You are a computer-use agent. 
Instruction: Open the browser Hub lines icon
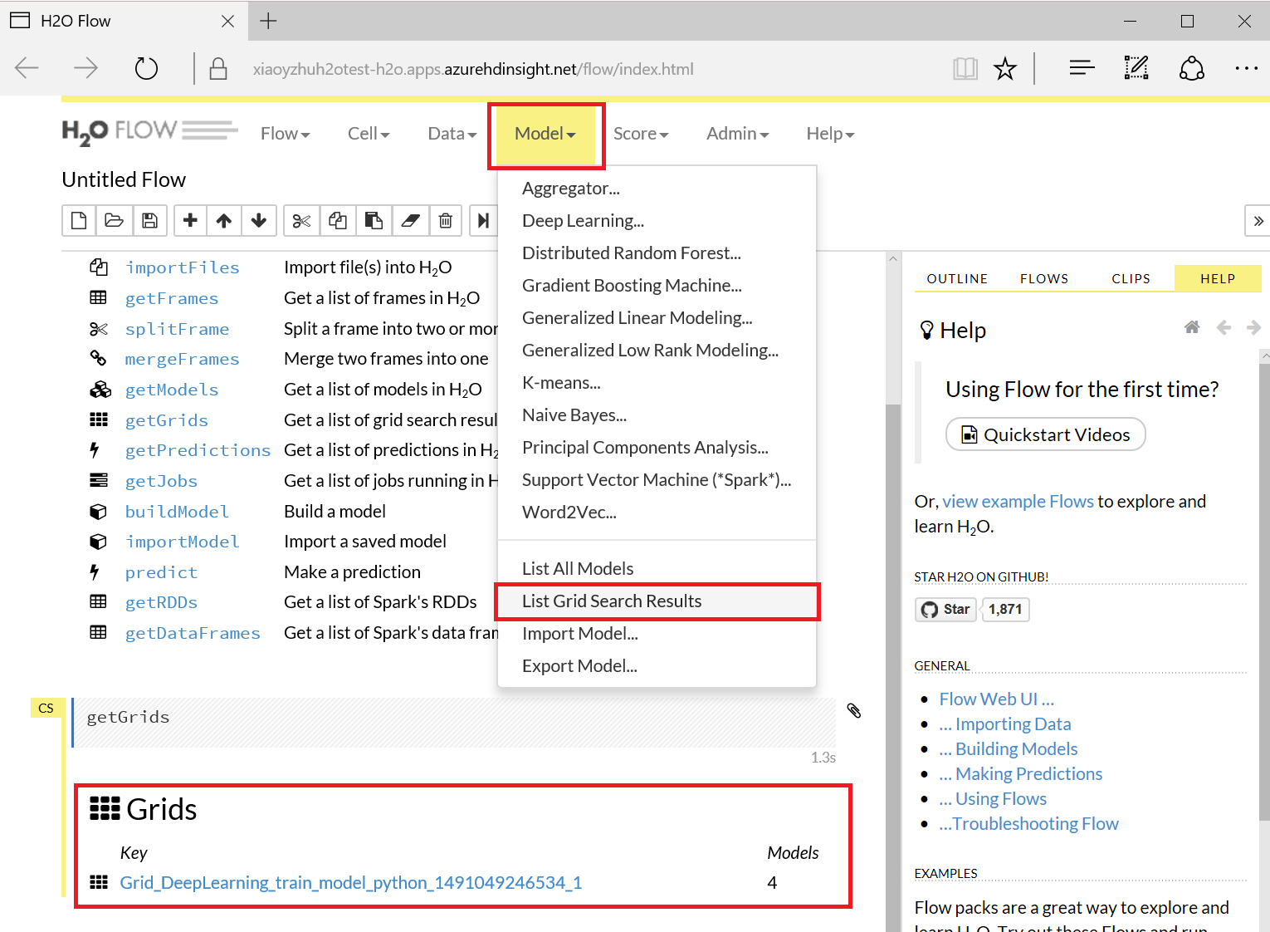coord(1082,68)
